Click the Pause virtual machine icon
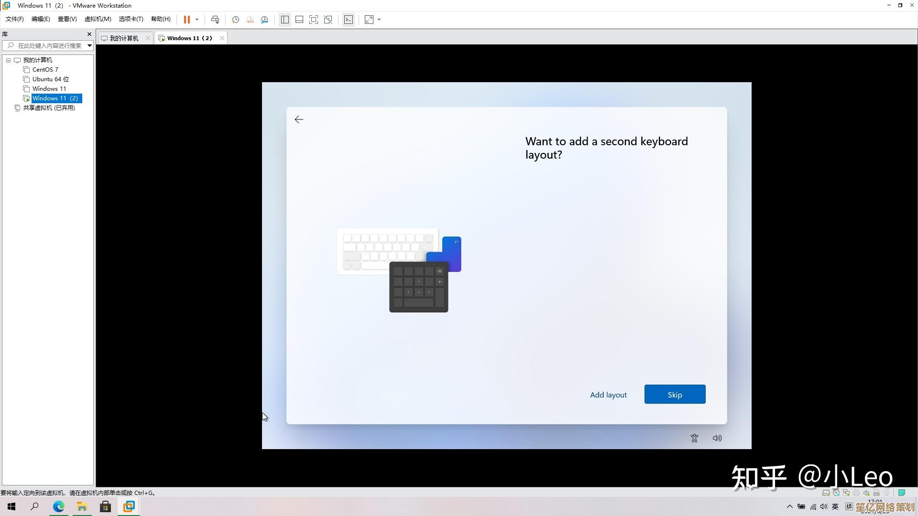The image size is (918, 516). point(186,20)
